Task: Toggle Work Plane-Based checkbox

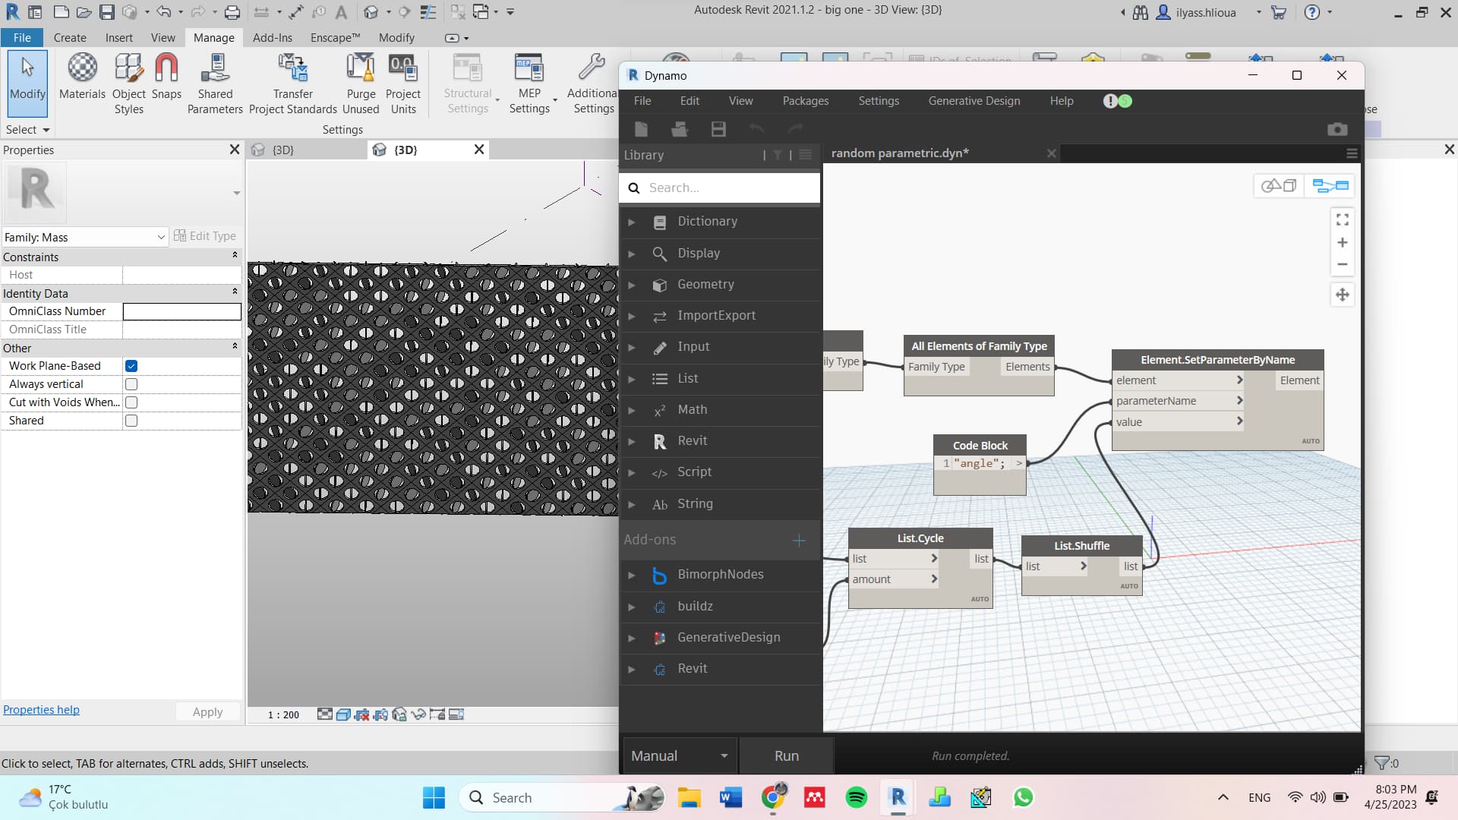Action: (131, 366)
